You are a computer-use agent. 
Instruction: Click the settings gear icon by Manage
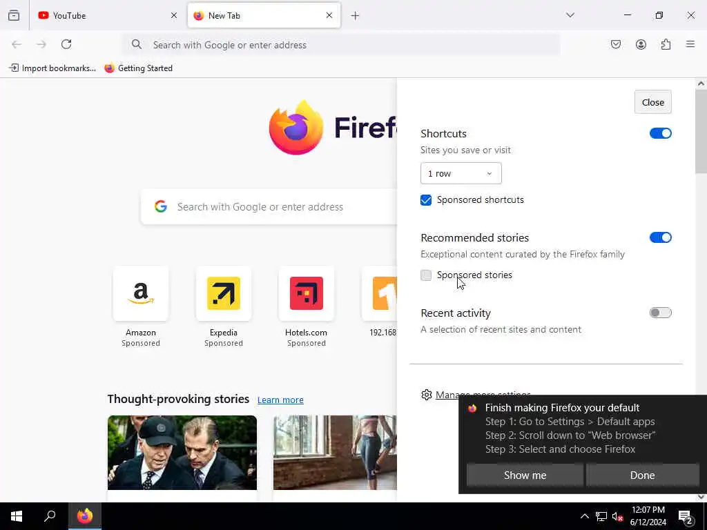426,395
